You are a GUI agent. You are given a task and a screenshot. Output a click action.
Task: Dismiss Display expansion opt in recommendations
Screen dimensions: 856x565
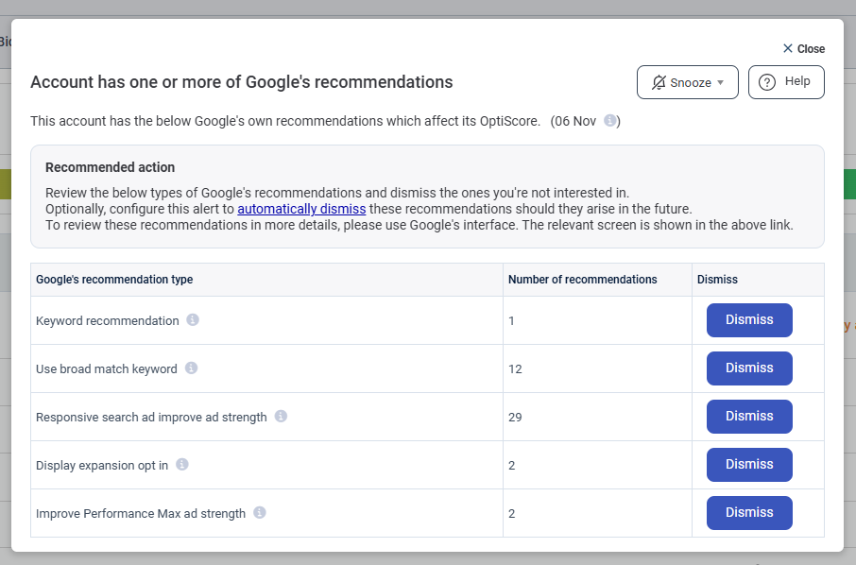click(749, 465)
